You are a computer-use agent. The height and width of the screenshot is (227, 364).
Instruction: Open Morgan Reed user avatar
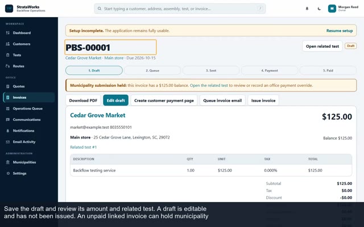coord(332,9)
